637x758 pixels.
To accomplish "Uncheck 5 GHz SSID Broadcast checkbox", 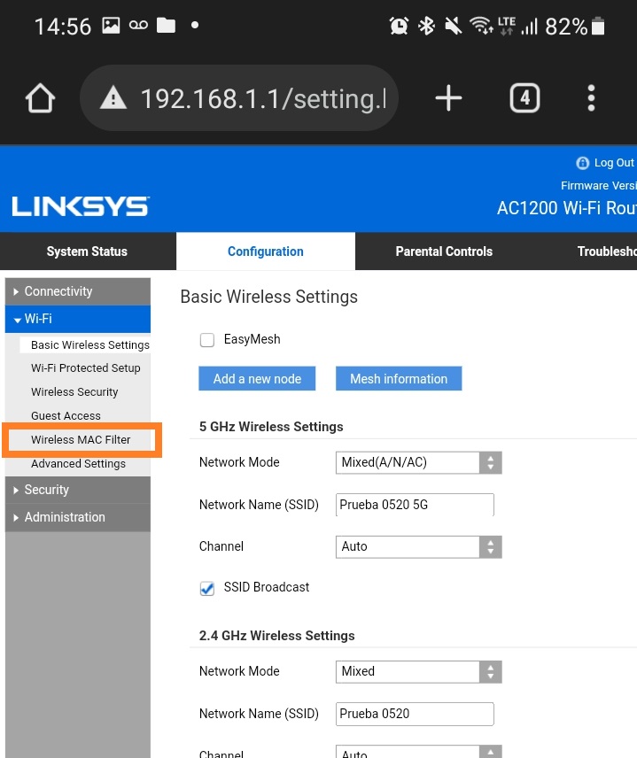I will [207, 588].
